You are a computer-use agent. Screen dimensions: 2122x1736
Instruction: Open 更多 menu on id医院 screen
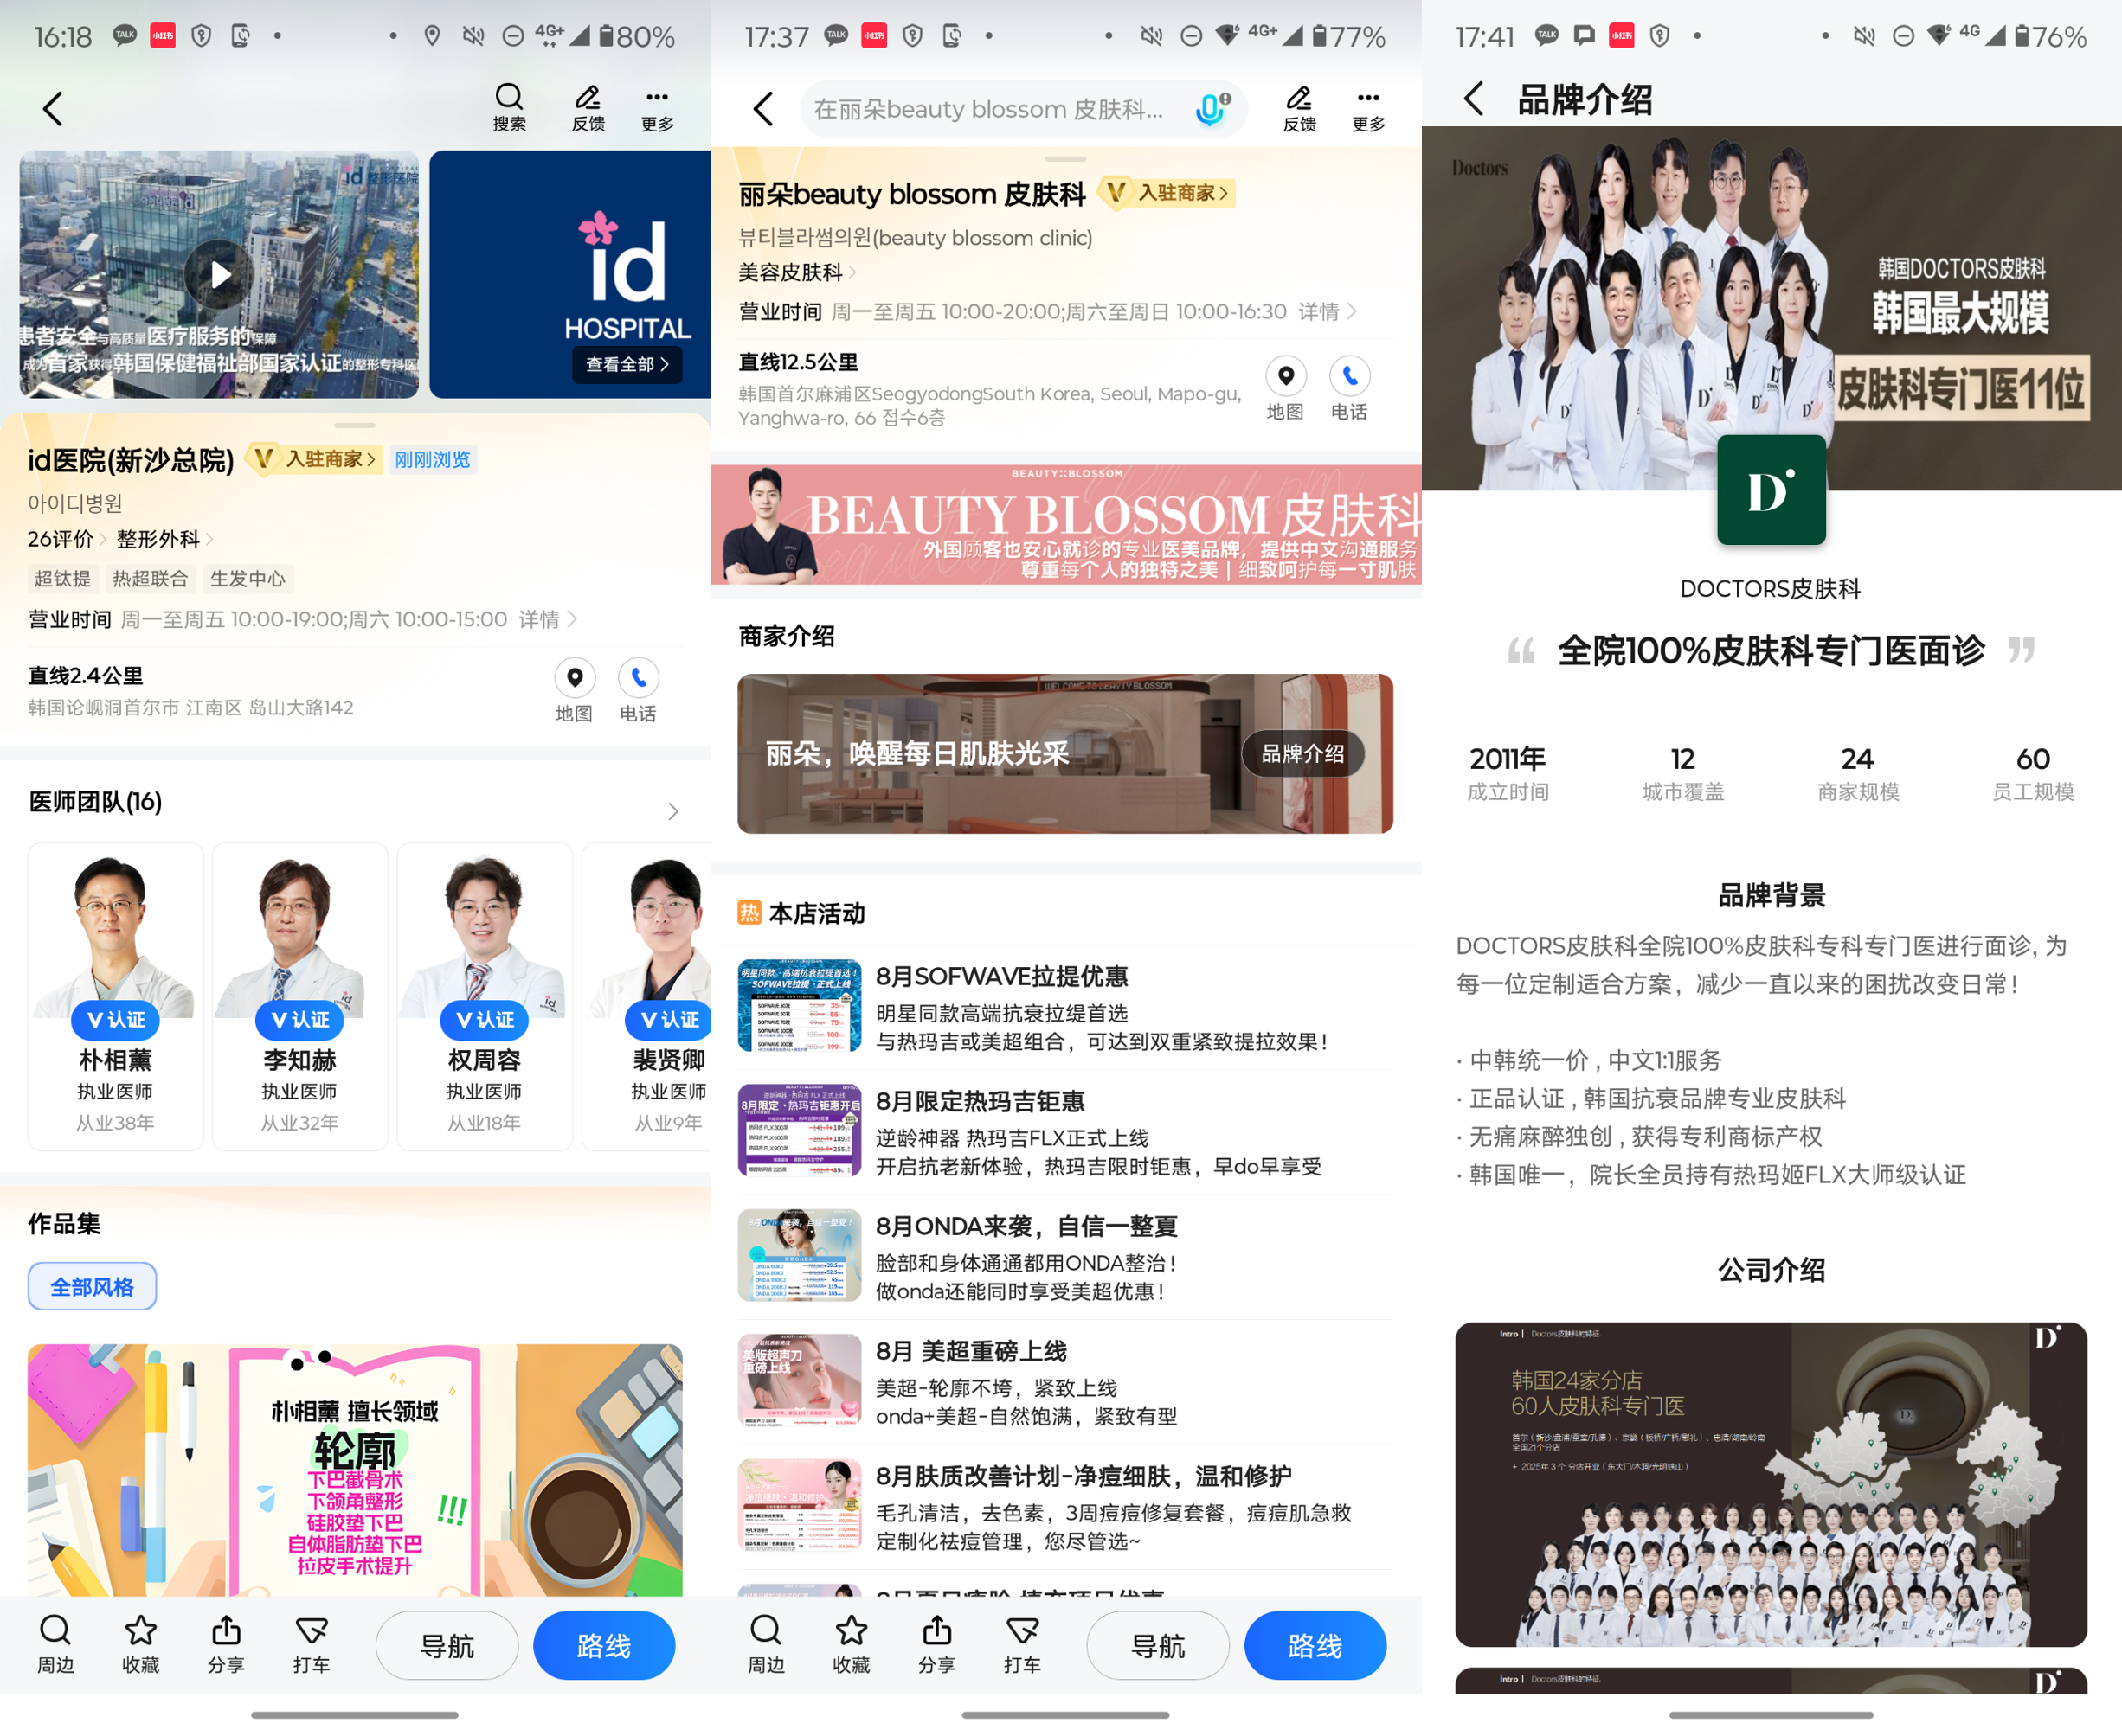tap(658, 108)
